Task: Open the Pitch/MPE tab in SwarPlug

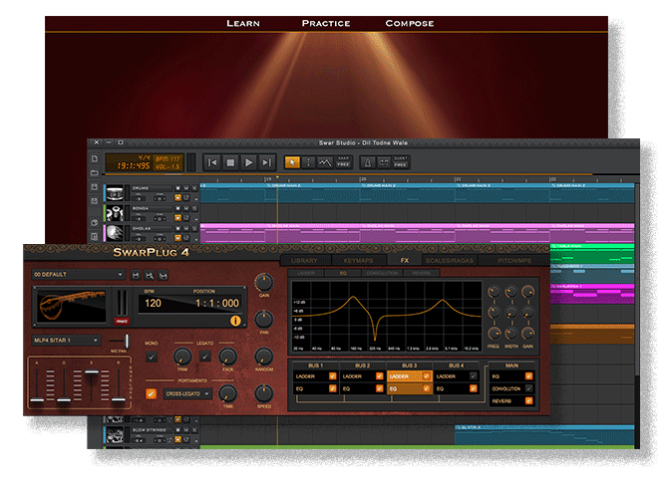Action: 514,261
